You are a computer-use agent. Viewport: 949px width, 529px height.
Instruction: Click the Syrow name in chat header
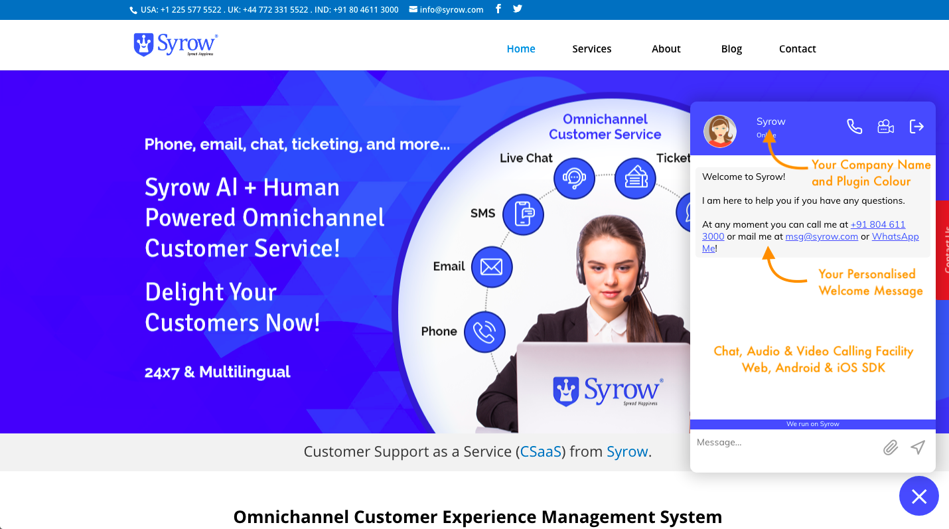click(771, 121)
